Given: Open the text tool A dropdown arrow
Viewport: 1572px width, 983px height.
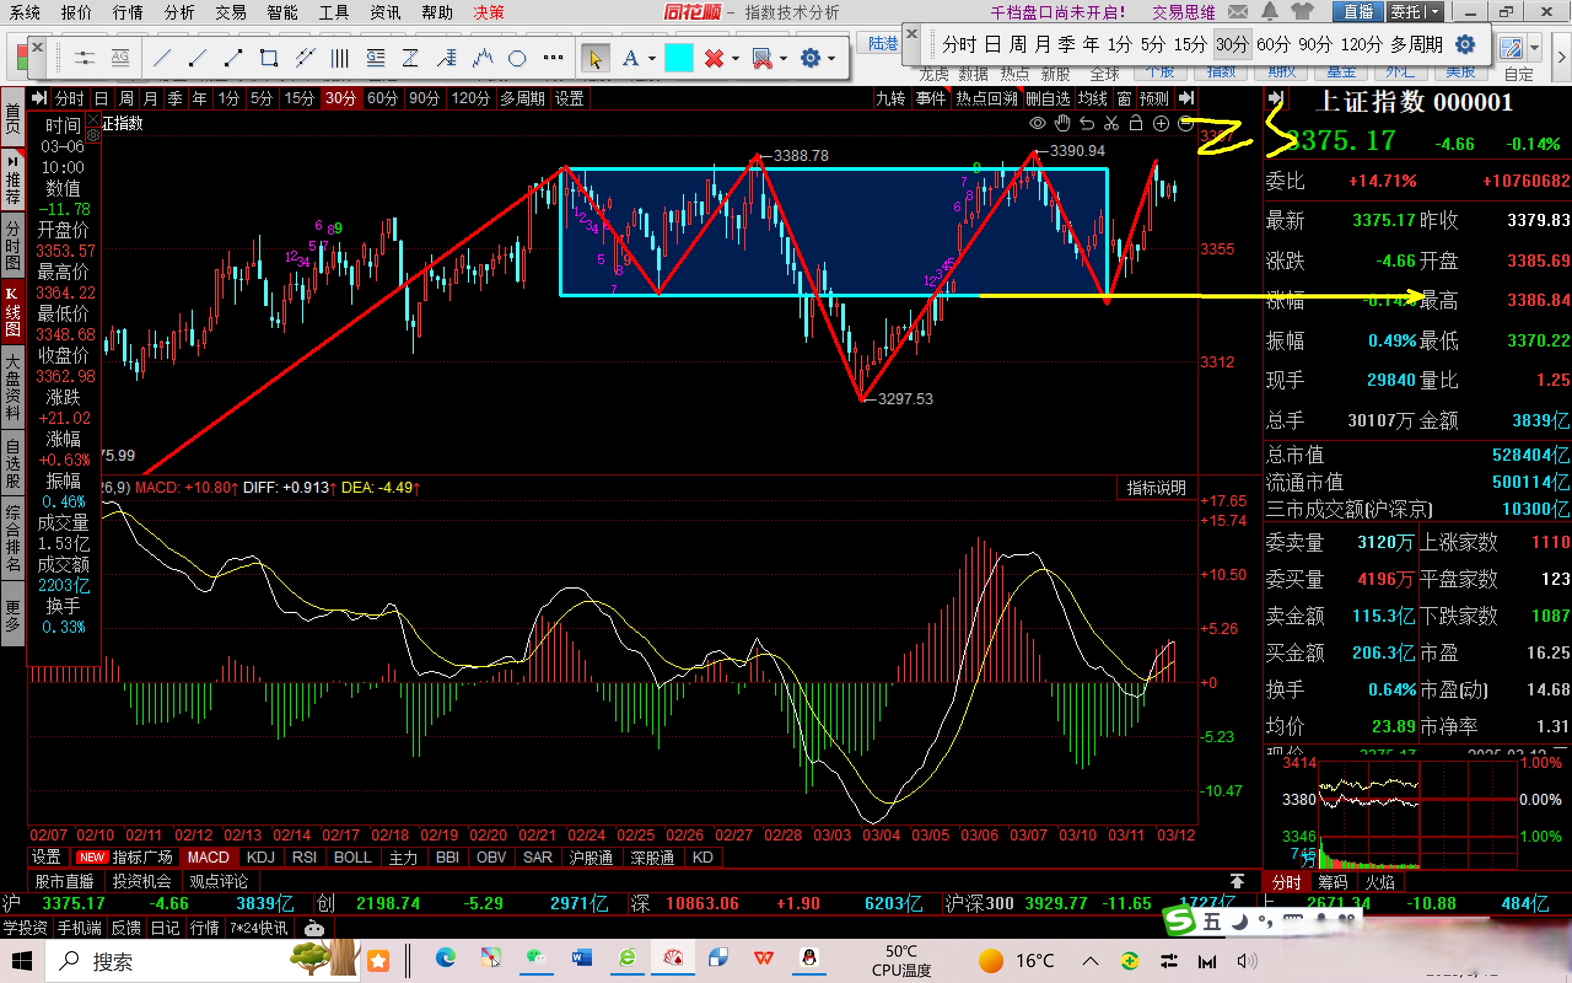Looking at the screenshot, I should [x=652, y=59].
